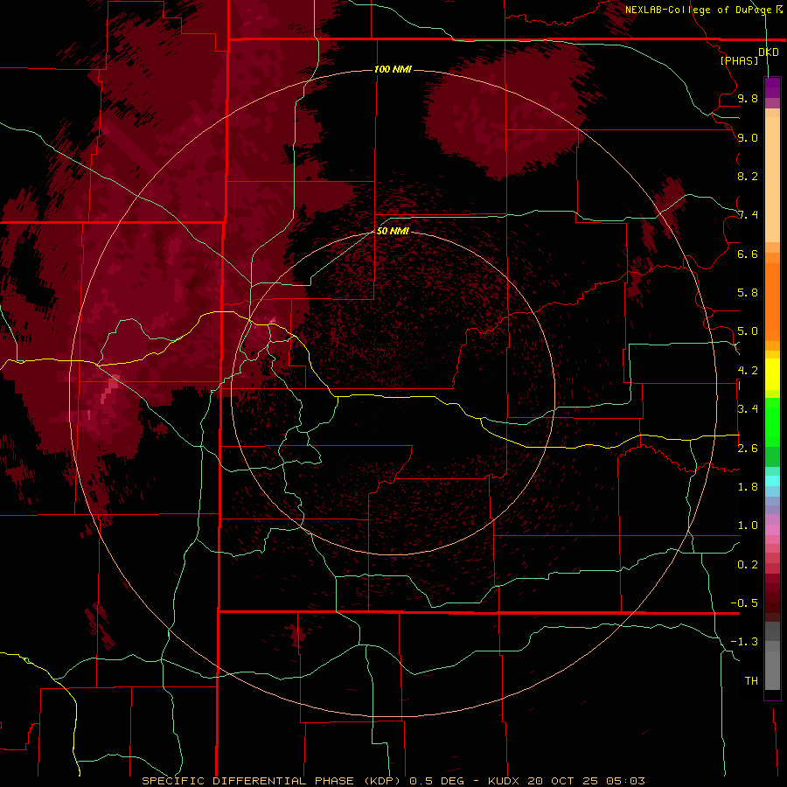Click the SPECIFIC DIFFERENTIAL PHASE (KDP) caption
The height and width of the screenshot is (787, 787).
[270, 781]
